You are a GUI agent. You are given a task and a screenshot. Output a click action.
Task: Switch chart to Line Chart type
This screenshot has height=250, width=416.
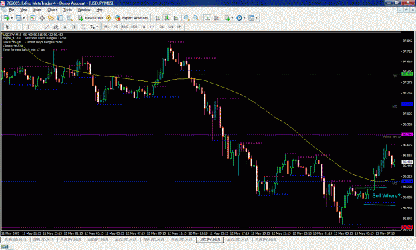[x=176, y=18]
